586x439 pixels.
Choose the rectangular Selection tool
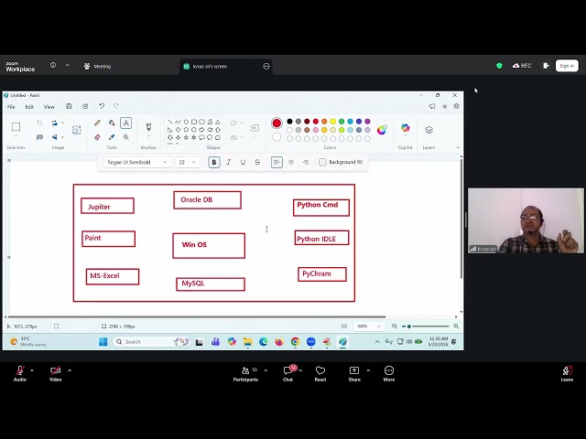pyautogui.click(x=16, y=127)
